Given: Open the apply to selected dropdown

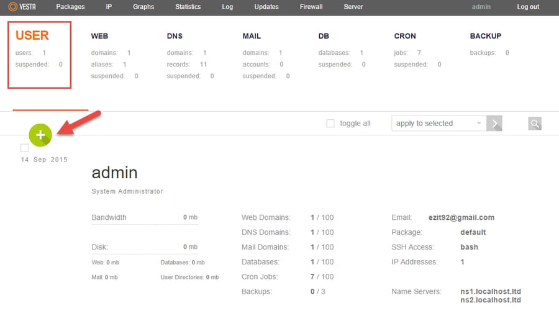Looking at the screenshot, I should [x=439, y=124].
